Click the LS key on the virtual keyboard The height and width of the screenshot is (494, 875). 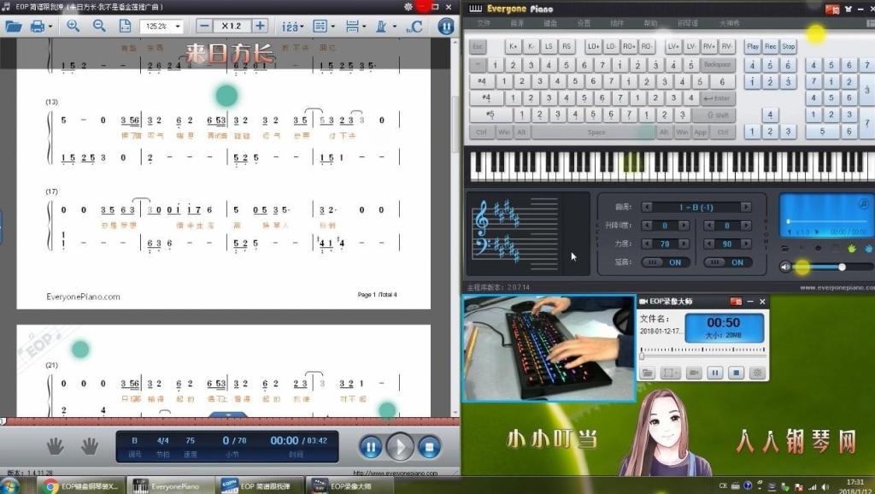tap(549, 46)
